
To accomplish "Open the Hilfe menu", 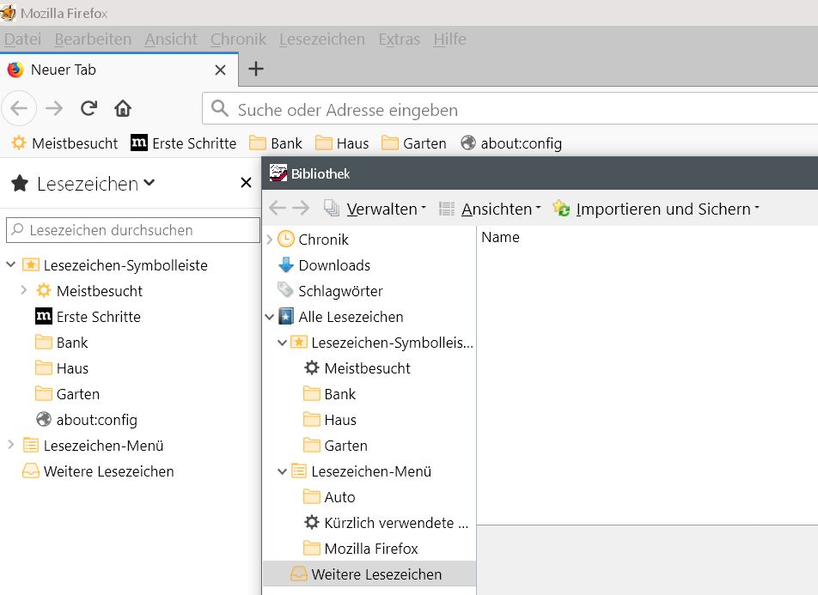I will point(449,39).
